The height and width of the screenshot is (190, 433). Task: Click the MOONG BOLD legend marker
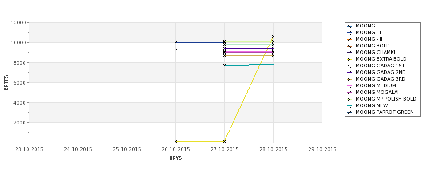350,46
